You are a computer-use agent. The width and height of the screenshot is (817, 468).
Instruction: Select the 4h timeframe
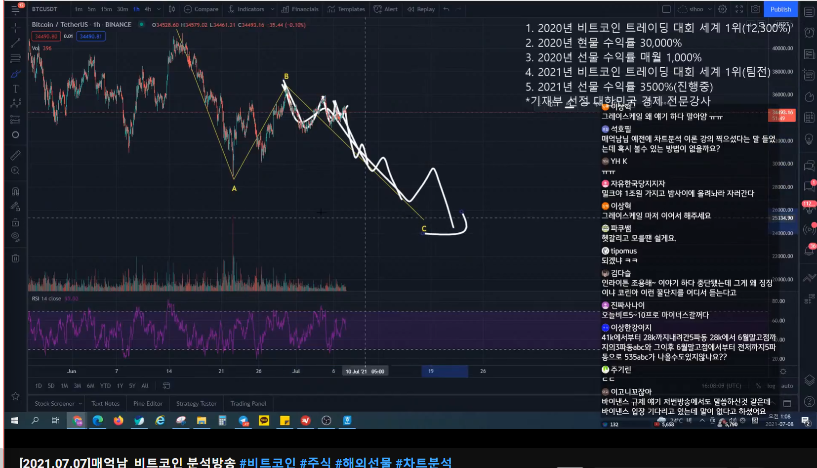148,9
